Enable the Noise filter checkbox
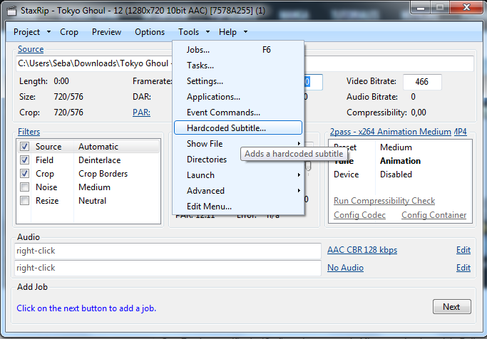487x339 pixels. [24, 187]
